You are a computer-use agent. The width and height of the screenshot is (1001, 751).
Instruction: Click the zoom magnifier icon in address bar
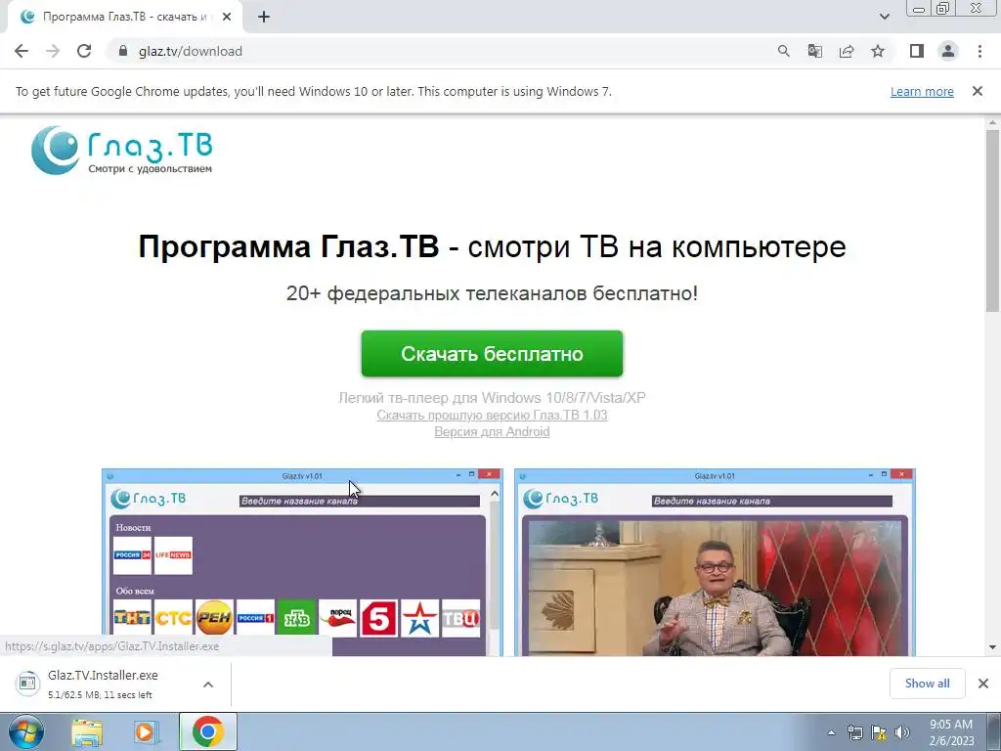(x=784, y=51)
